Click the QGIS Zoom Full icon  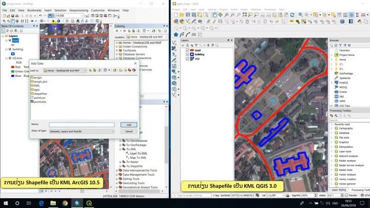tap(245, 15)
